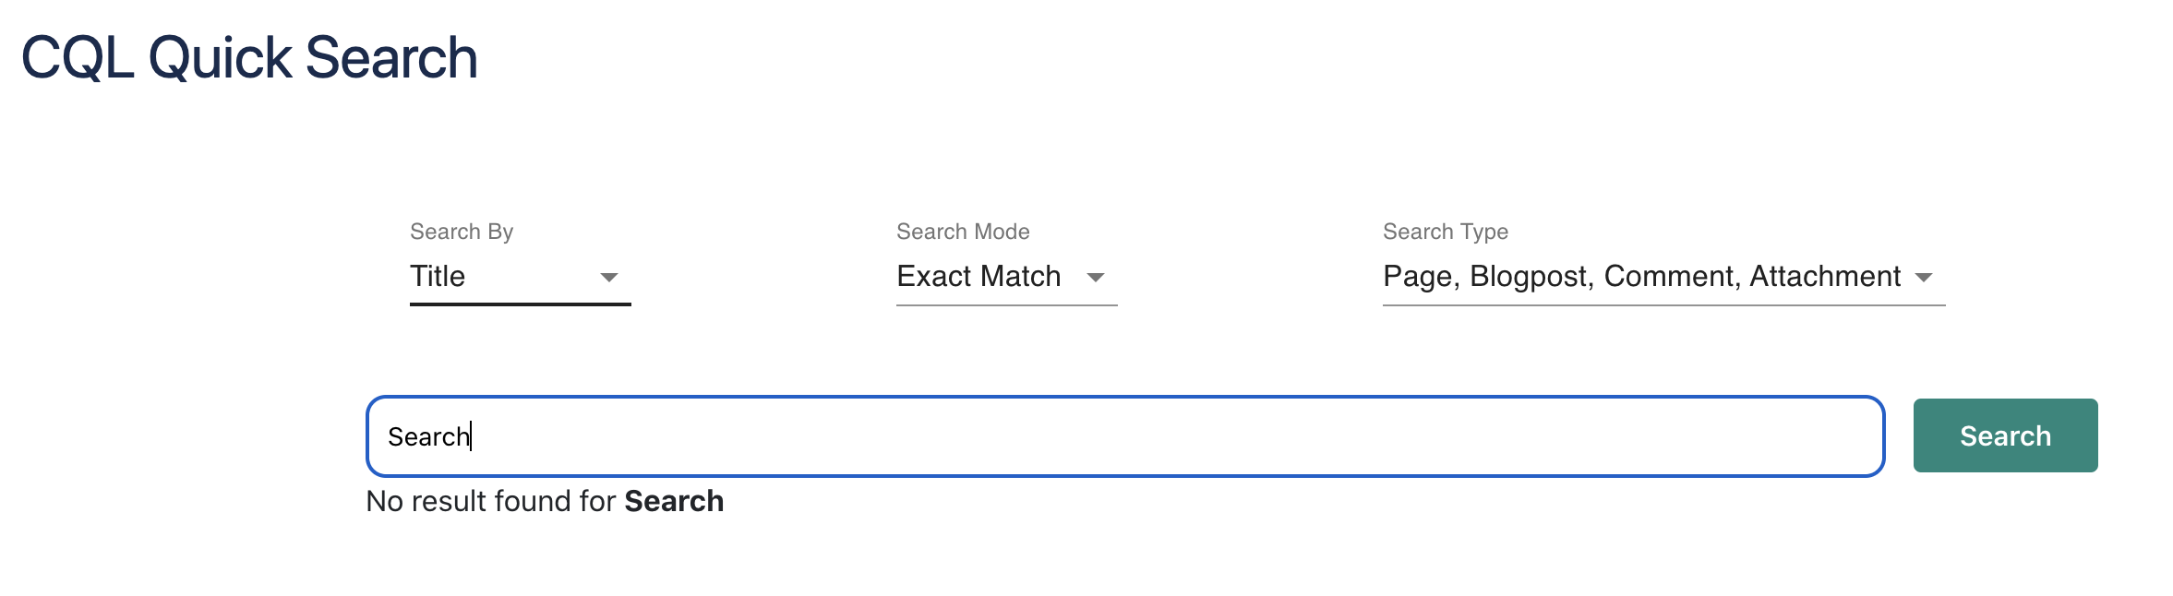Click the "No result found for" message
Viewport: 2173px width, 596px height.
tap(490, 501)
